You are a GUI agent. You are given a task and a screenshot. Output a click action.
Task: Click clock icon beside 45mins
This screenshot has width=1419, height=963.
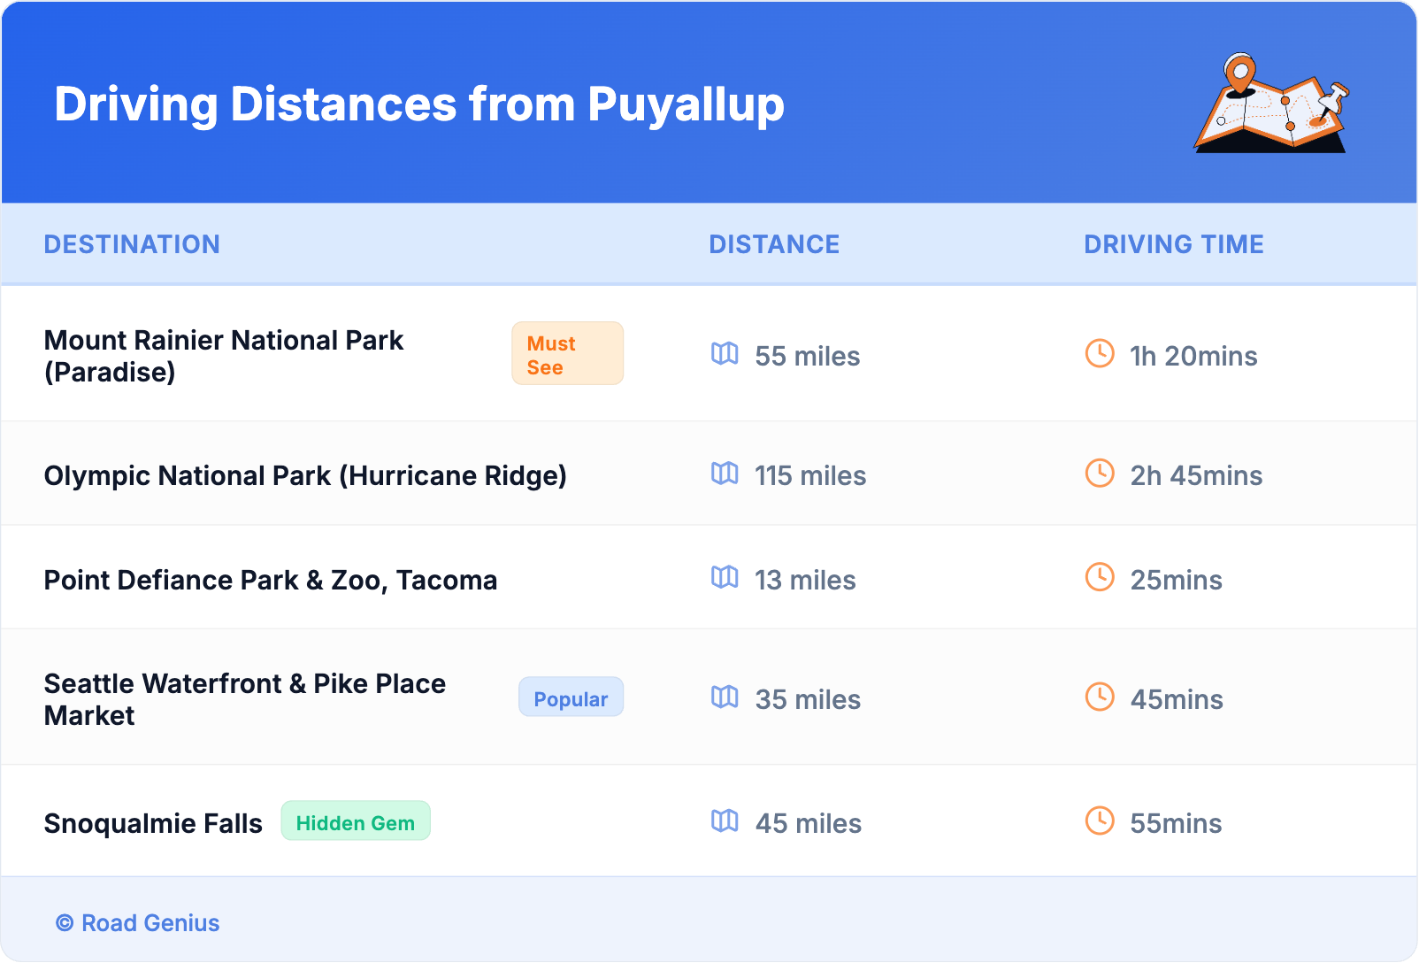(1100, 697)
